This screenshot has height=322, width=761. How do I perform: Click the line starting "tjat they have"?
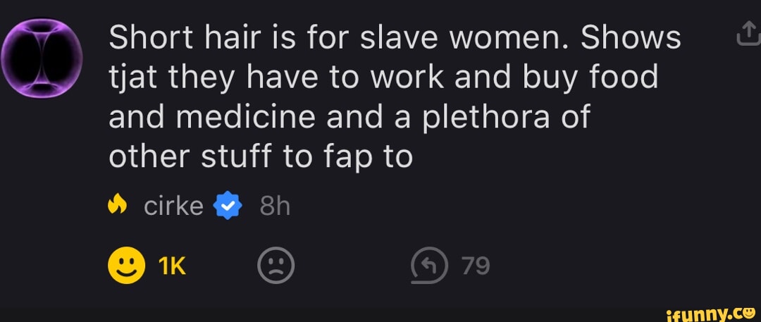tap(383, 79)
